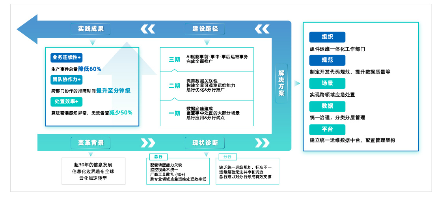Click the vertical 解决方案 label
Screen dimensions: 436x197
[281, 83]
